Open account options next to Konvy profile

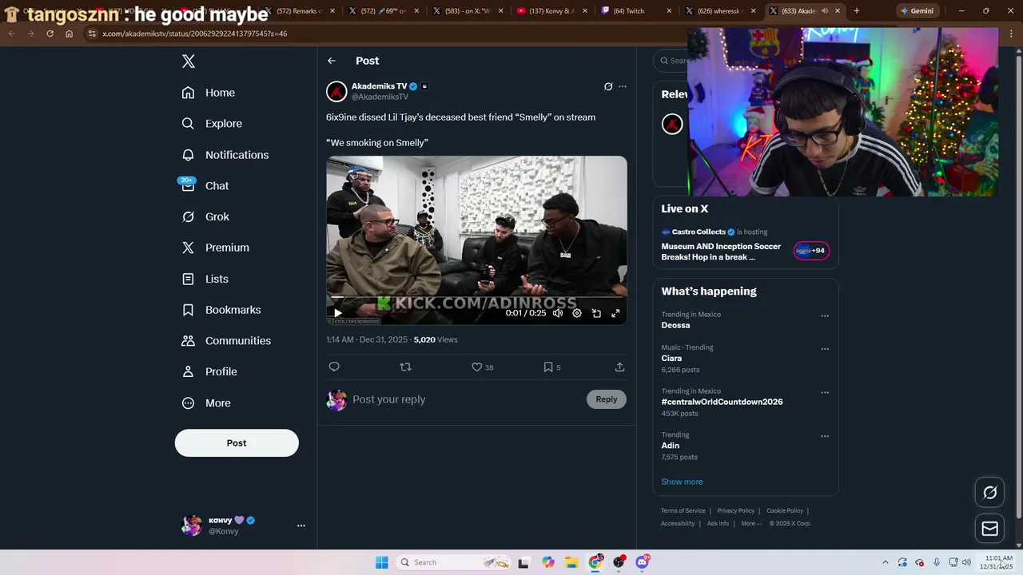coord(301,525)
